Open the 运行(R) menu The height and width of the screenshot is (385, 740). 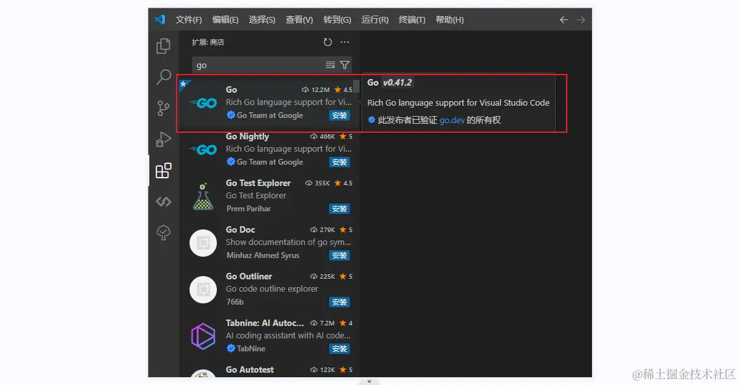pyautogui.click(x=375, y=20)
